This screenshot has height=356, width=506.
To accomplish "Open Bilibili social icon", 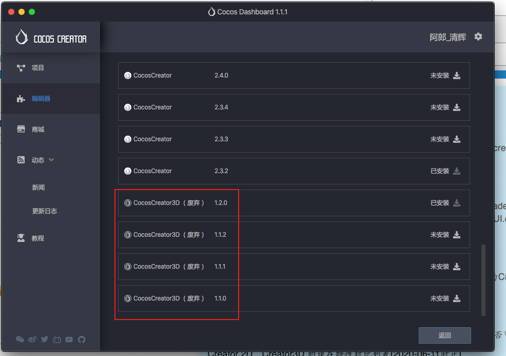I will pyautogui.click(x=57, y=340).
